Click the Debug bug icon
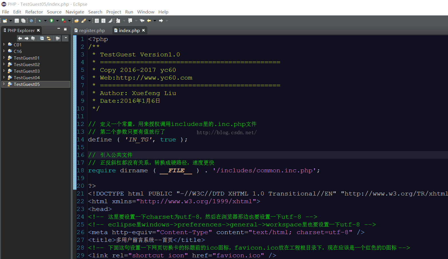This screenshot has width=448, height=259. [40, 21]
